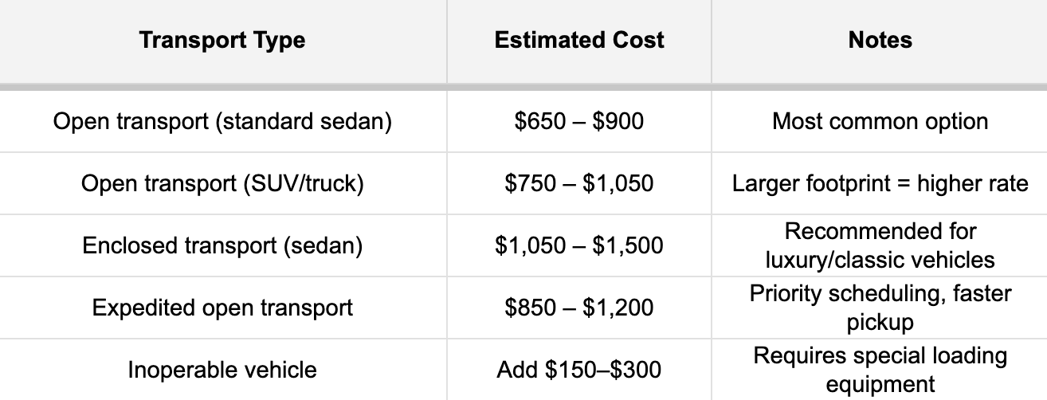Click the Transport Type column header
This screenshot has width=1047, height=400.
pos(222,41)
